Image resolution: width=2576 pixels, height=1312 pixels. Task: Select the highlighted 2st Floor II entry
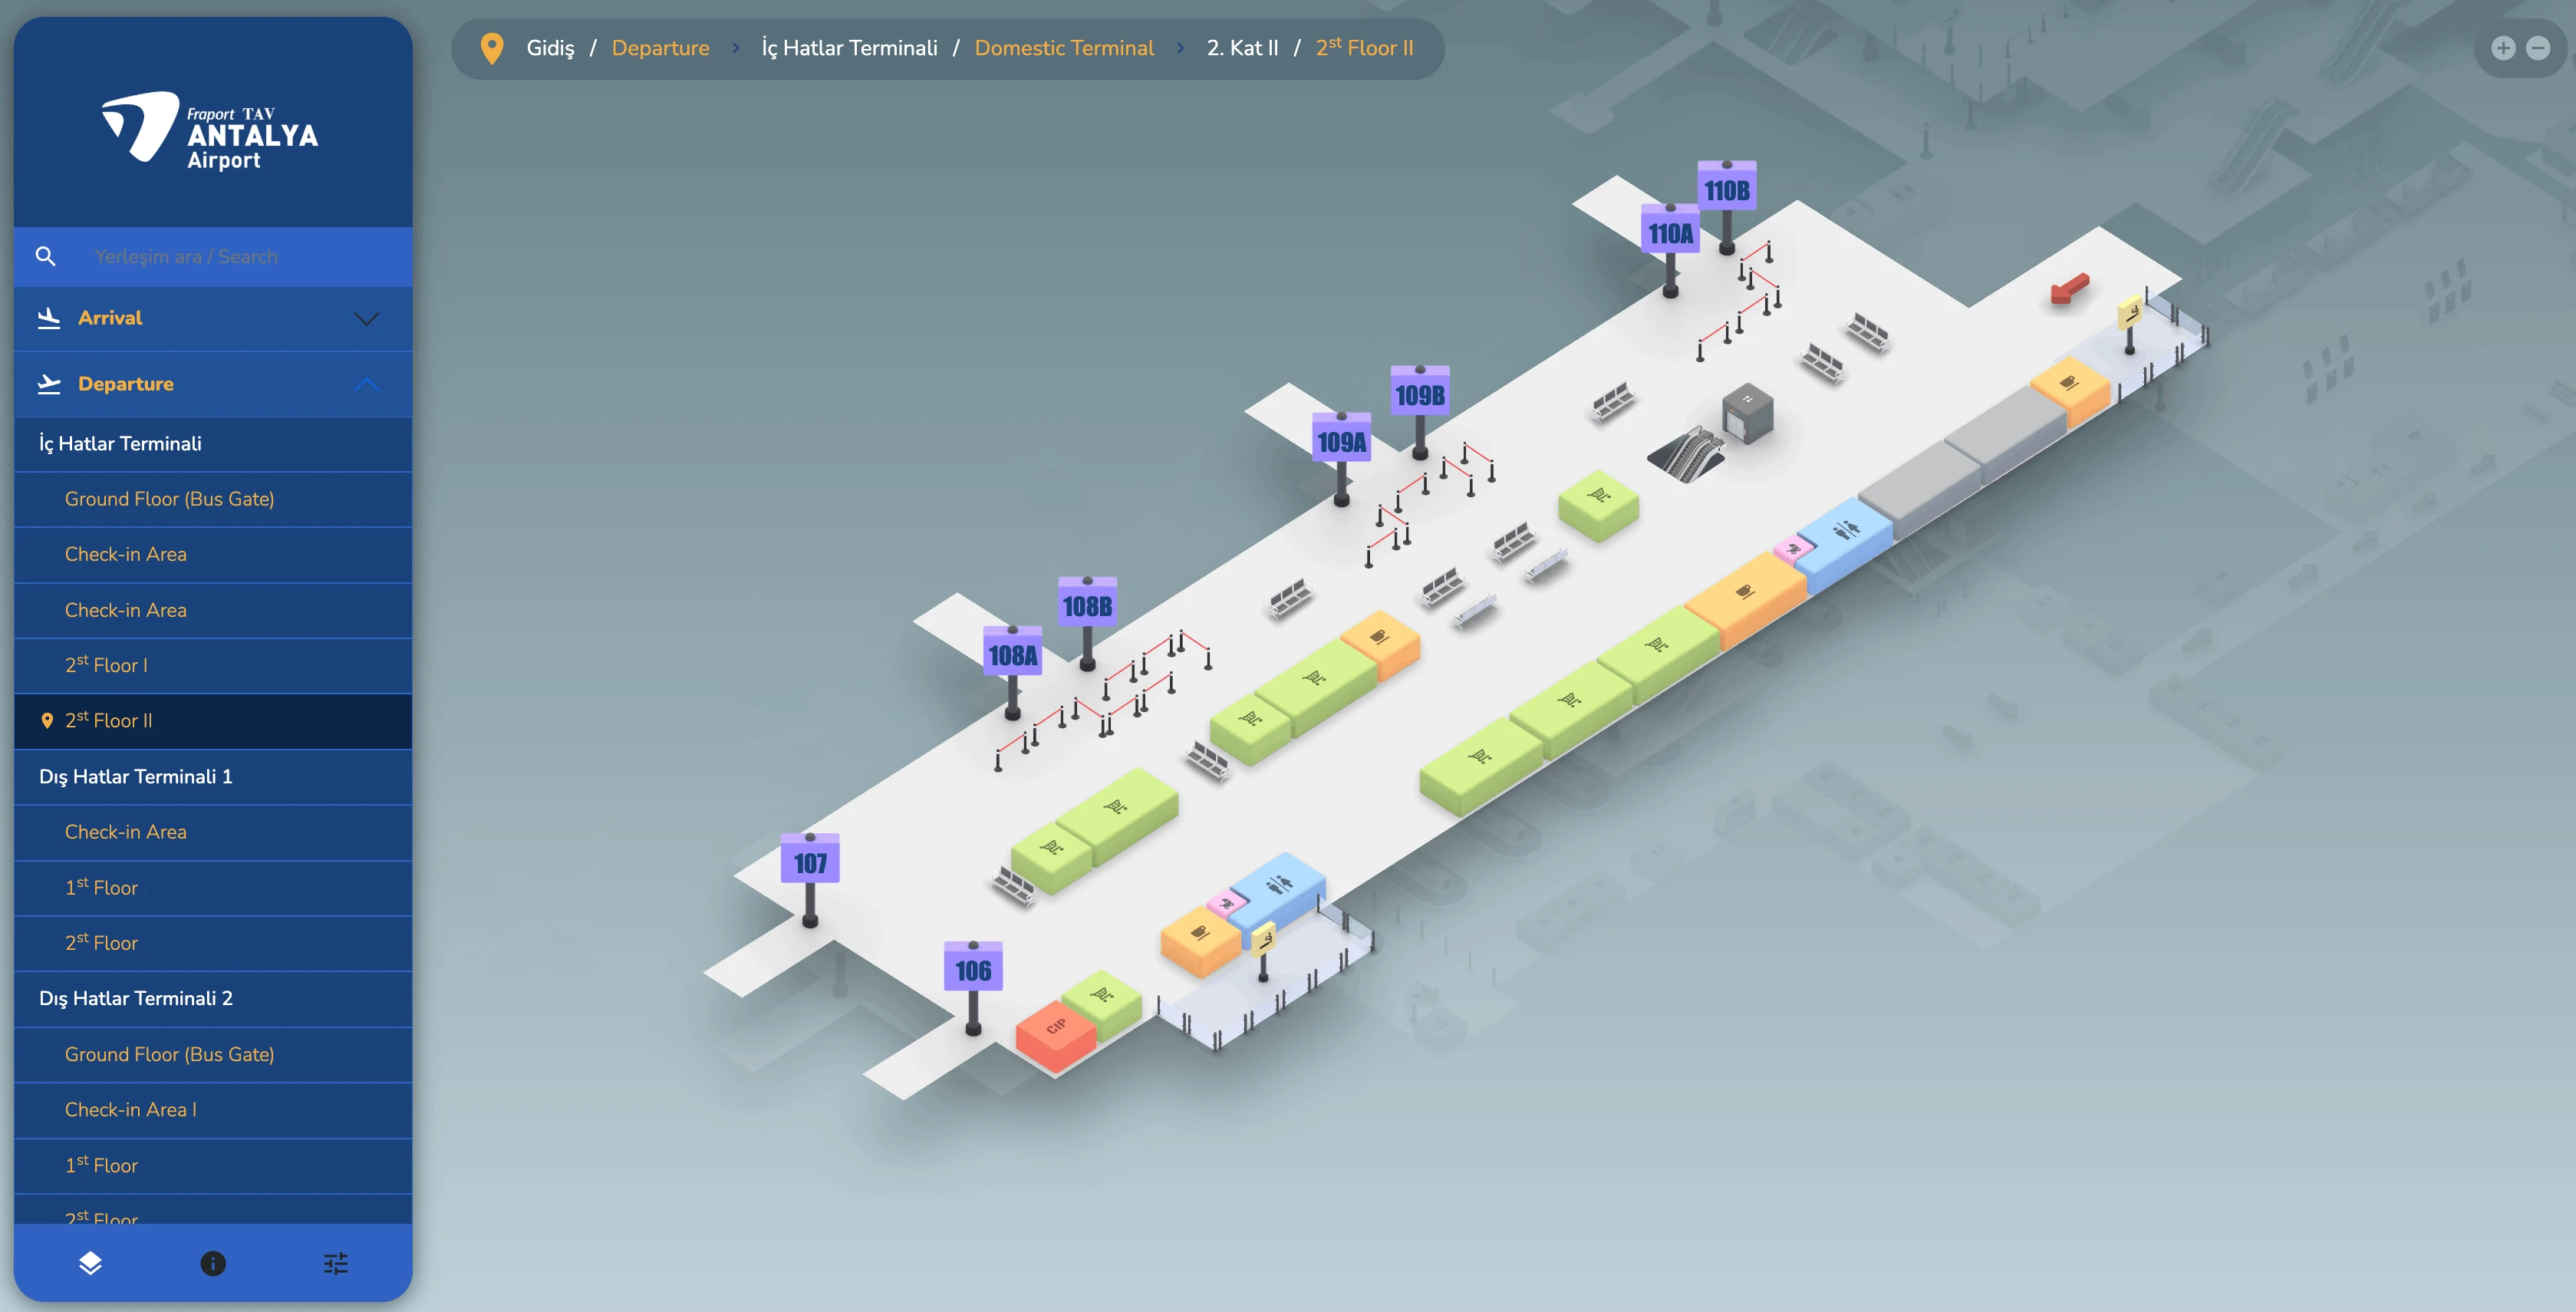click(108, 720)
